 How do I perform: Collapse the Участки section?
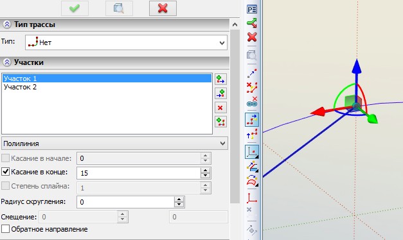click(7, 62)
